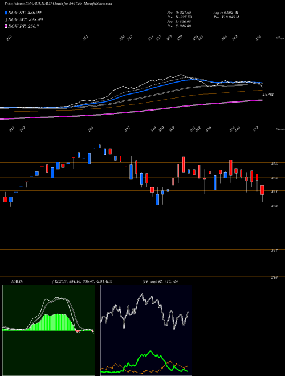Click the Pre C: 316.09 value
Viewport: 285px width, 376px height.
point(179,26)
